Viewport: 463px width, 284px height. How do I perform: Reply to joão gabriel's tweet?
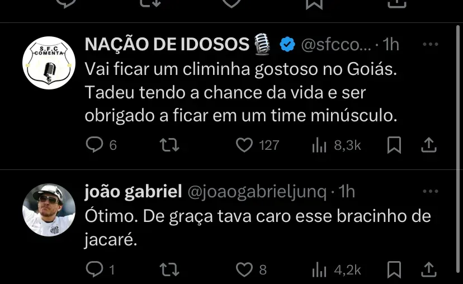(94, 270)
